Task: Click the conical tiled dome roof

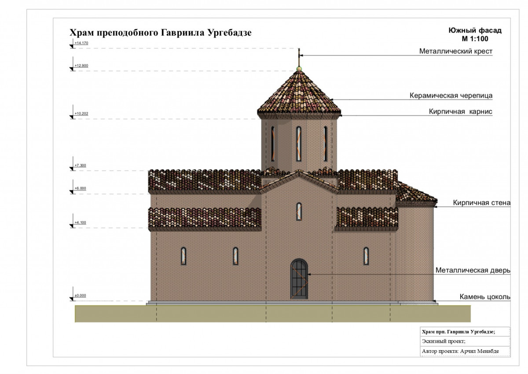Action: point(299,93)
